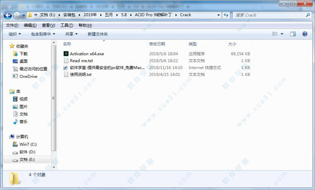This screenshot has width=315, height=190.
Task: Click the search magnifier icon
Action: [x=308, y=15]
